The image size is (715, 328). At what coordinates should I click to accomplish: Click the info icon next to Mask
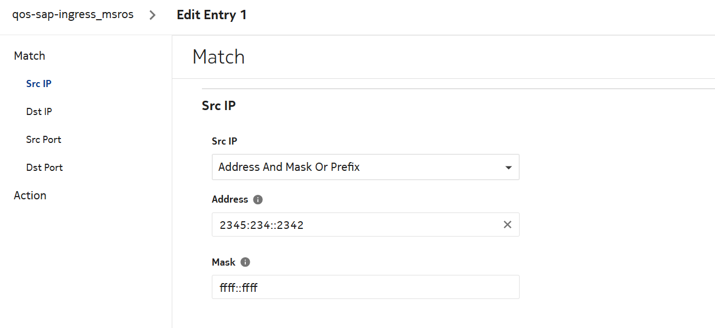point(245,262)
